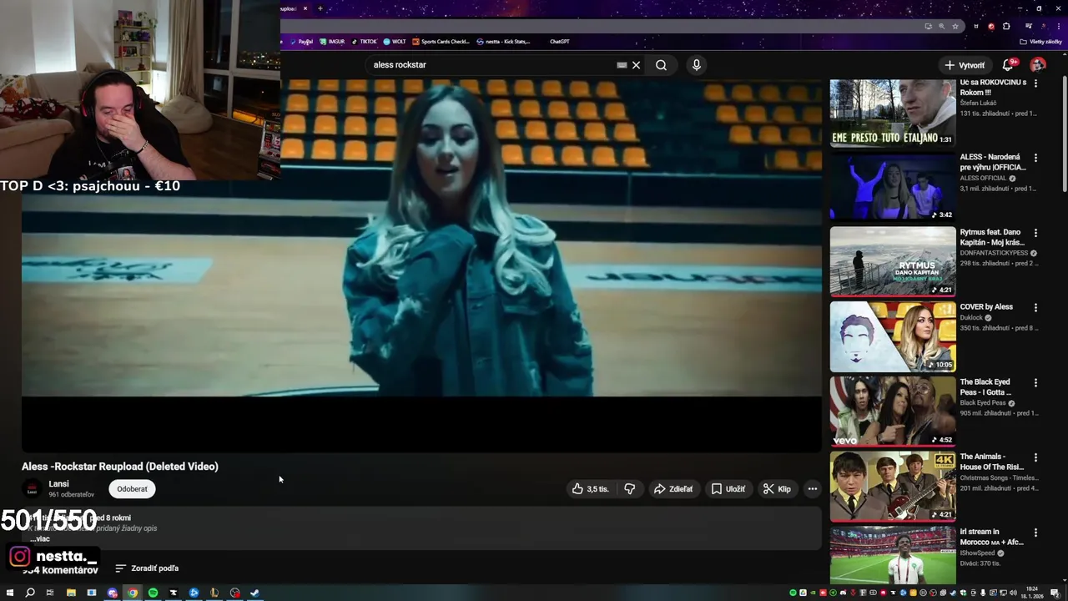The width and height of the screenshot is (1068, 601).
Task: Open The Animals House Of The Rising thumbnail
Action: pos(893,486)
